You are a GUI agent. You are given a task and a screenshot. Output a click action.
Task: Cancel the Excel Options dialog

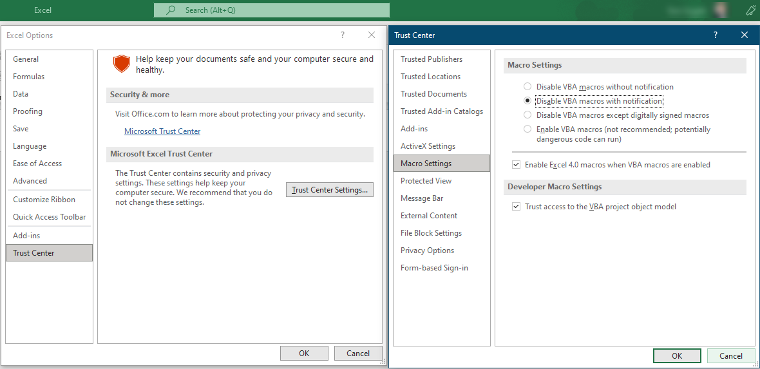tap(358, 354)
